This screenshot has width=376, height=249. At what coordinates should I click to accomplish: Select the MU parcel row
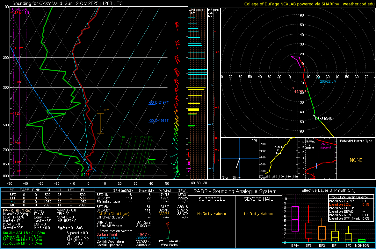[48, 205]
